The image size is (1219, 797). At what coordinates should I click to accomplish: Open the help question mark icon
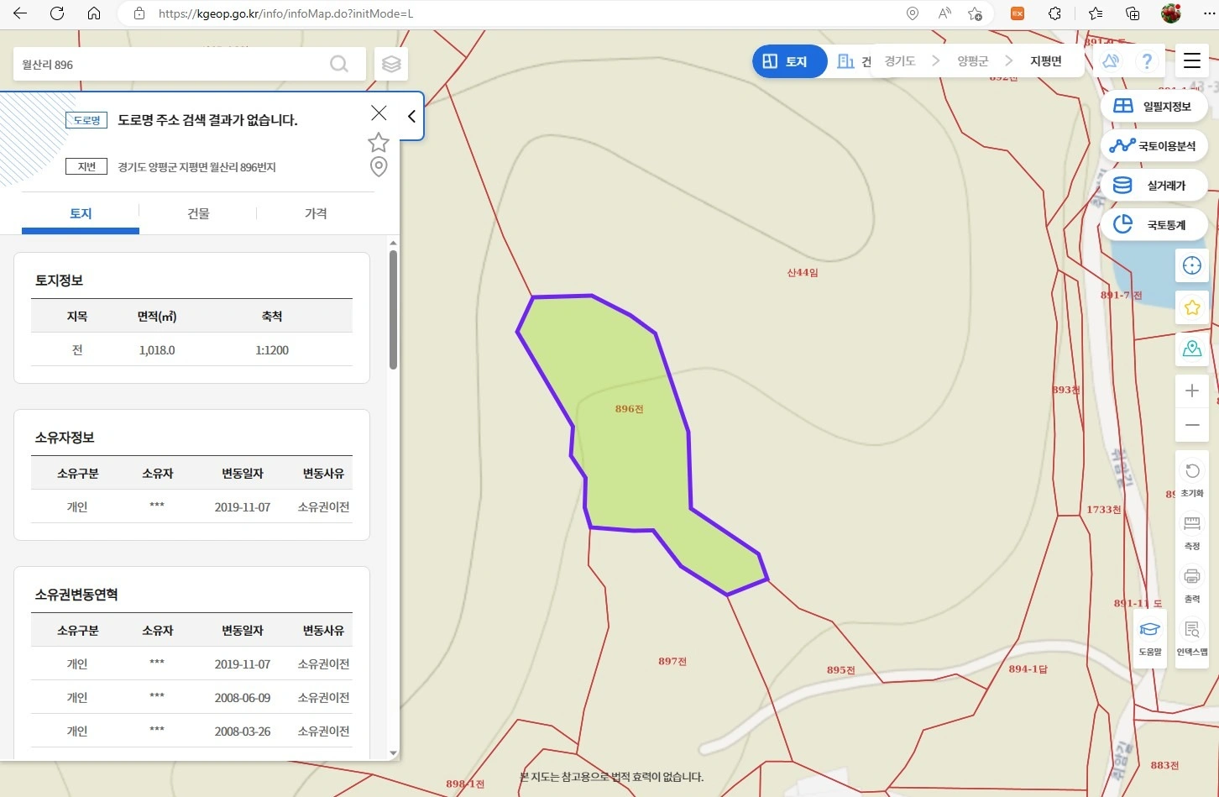[1147, 61]
